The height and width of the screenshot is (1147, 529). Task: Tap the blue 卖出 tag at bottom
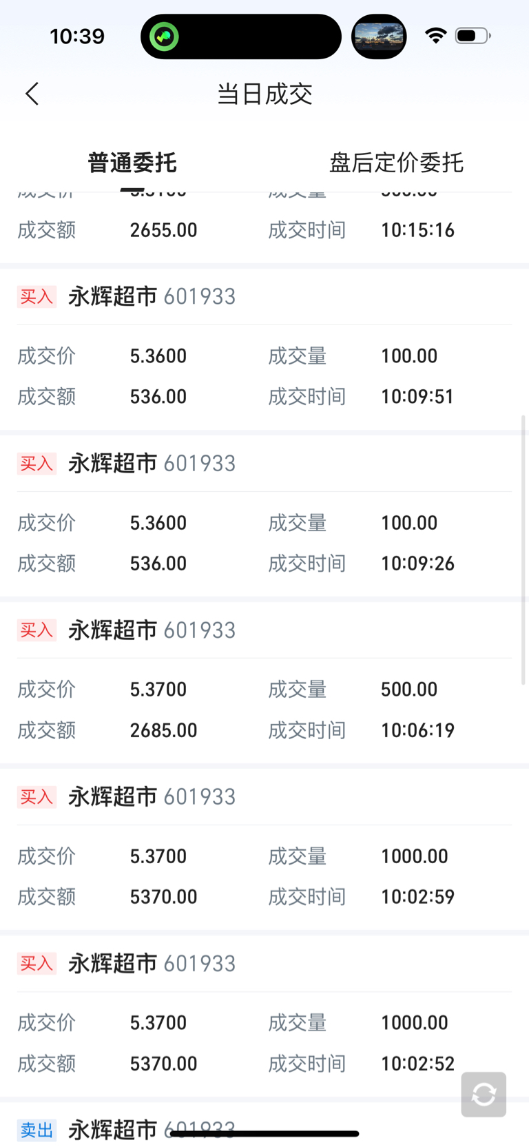pos(37,1130)
